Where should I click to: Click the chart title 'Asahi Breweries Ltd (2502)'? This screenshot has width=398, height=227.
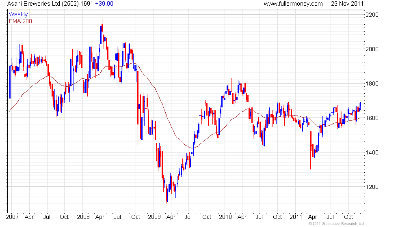pos(43,4)
